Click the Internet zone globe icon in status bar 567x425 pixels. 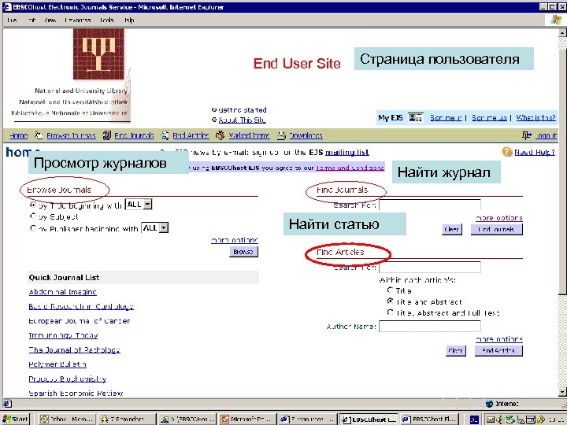[x=489, y=404]
